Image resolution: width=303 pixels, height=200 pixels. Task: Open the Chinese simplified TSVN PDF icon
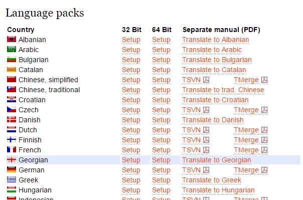206,80
